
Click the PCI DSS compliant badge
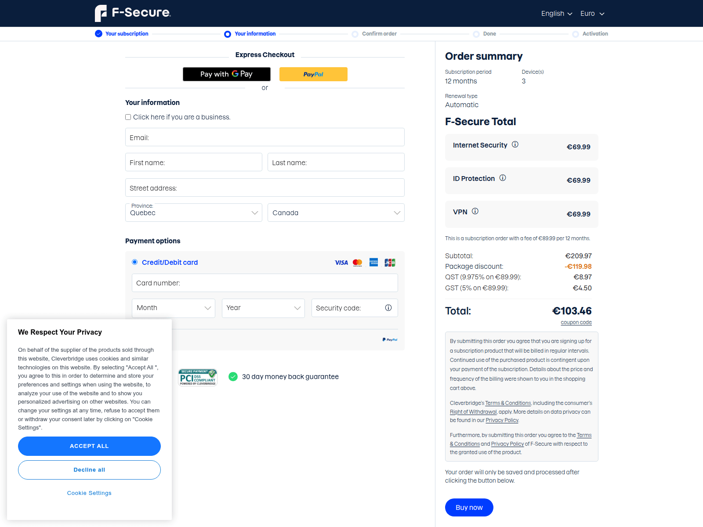[198, 377]
